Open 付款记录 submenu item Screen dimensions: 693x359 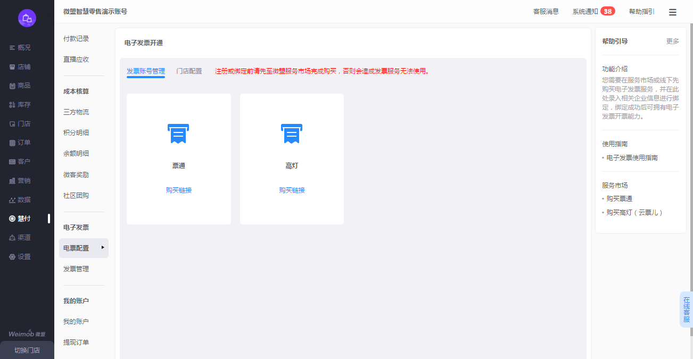click(76, 39)
